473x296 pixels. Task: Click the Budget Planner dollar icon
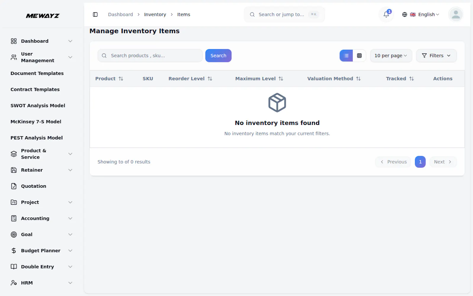(14, 251)
